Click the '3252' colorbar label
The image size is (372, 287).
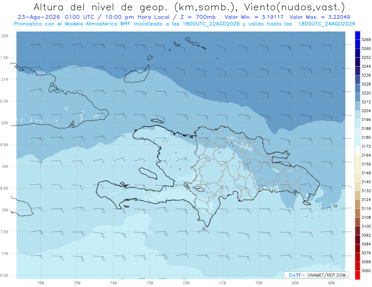pyautogui.click(x=366, y=58)
